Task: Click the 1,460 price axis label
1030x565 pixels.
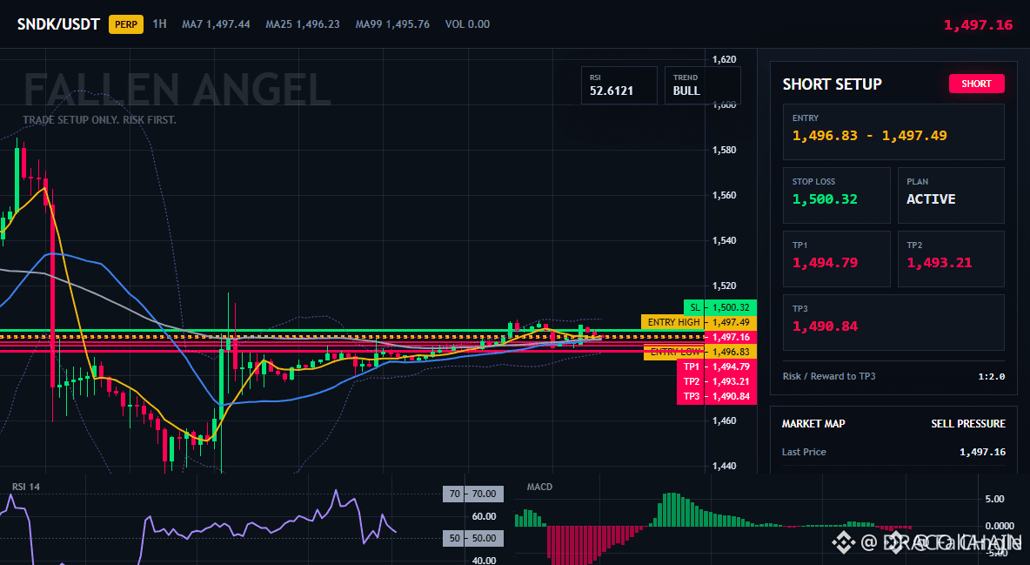Action: pos(725,421)
